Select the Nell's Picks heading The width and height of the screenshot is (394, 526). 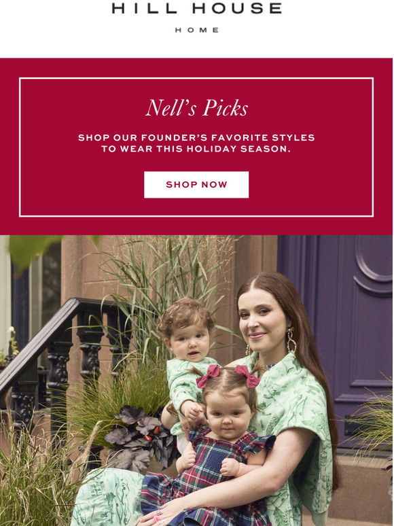pos(197,108)
